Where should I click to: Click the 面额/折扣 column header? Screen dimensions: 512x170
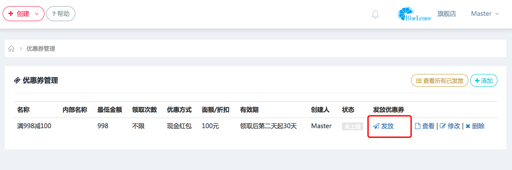215,110
